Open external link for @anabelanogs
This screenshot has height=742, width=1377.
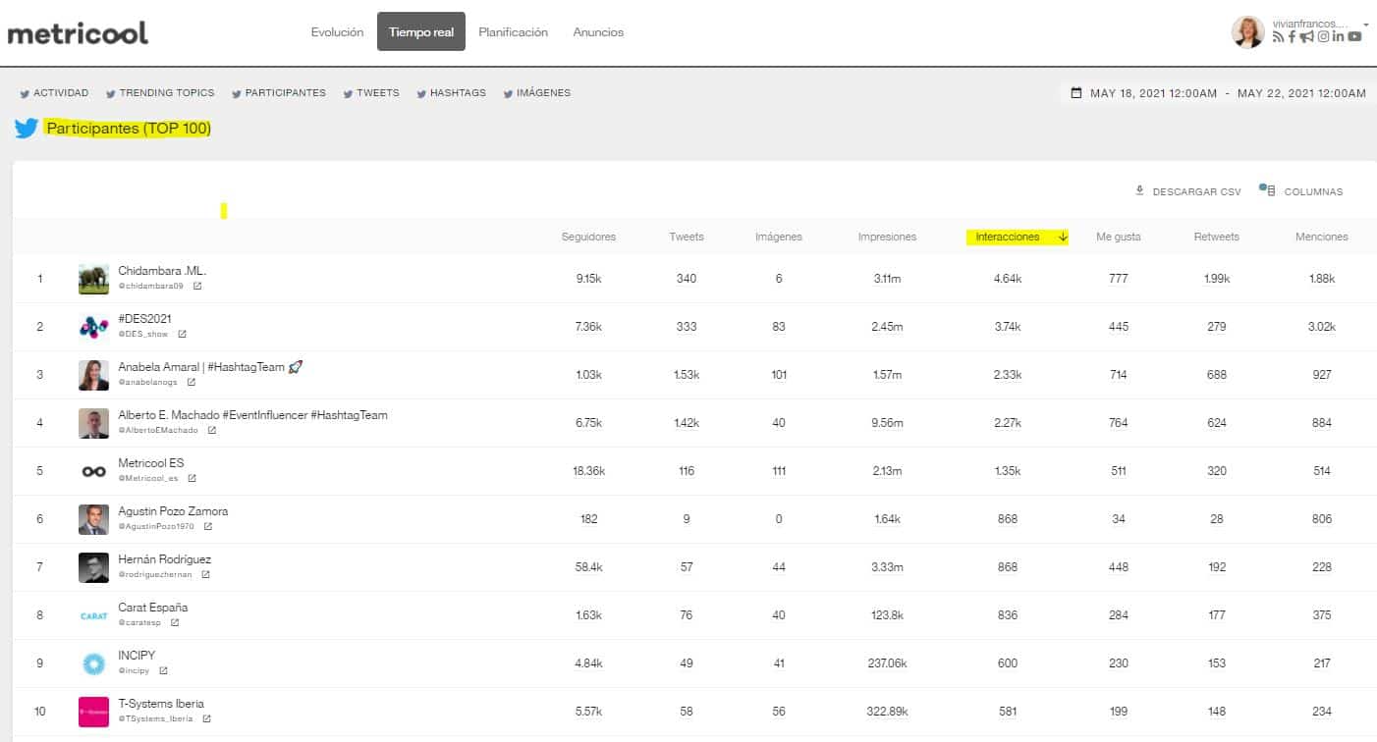[191, 383]
